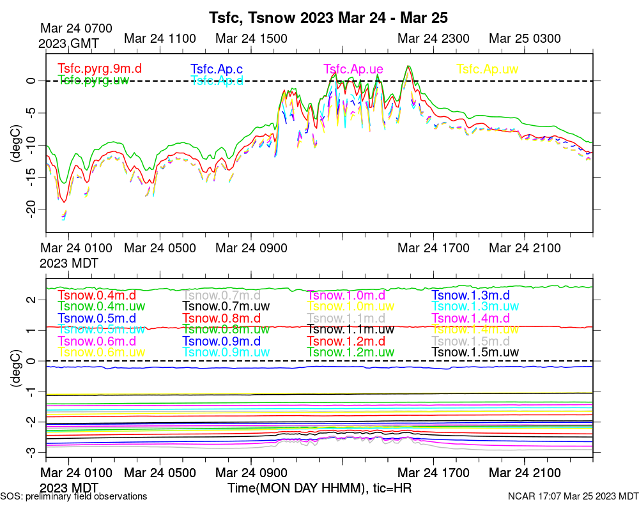Click the NCAR 17:07 Mar 25 2023 MDT timestamp
639x511 pixels.
tap(573, 496)
